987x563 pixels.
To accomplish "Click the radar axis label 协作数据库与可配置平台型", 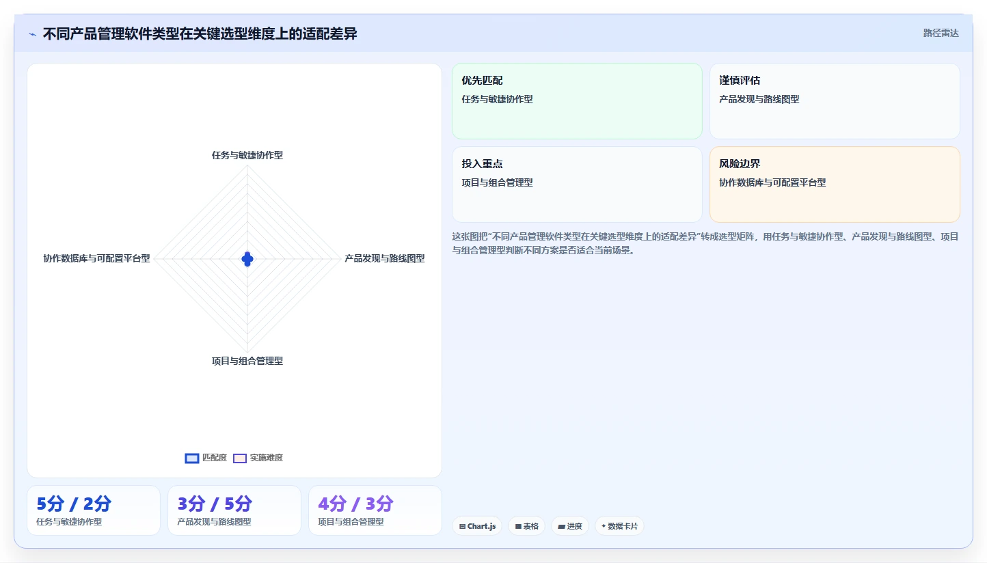I will (96, 258).
